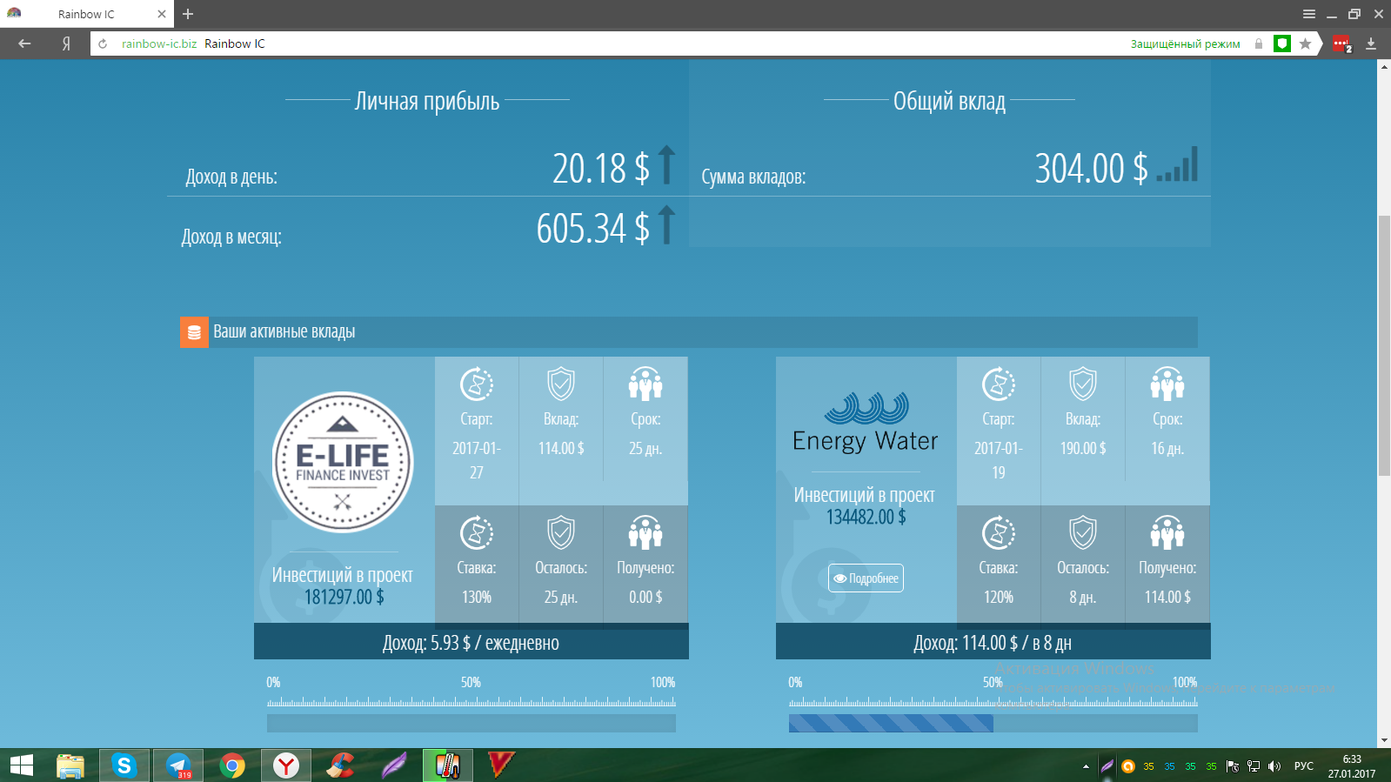
Task: Click the Energy Water Старт hourglass icon
Action: pyautogui.click(x=999, y=384)
